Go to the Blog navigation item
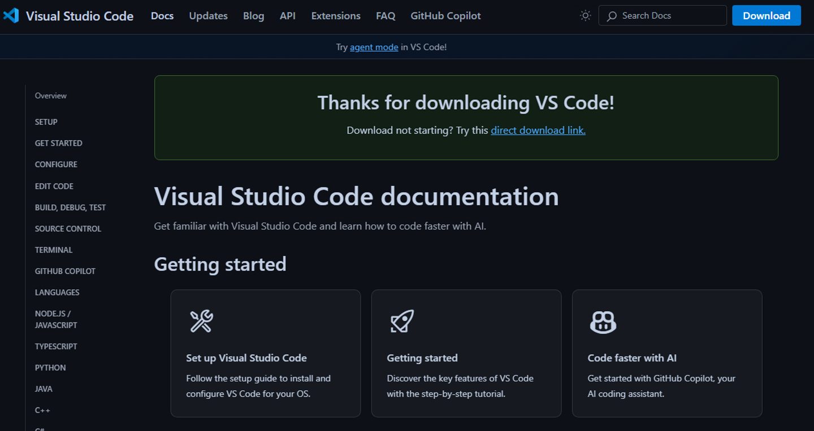 pyautogui.click(x=253, y=16)
